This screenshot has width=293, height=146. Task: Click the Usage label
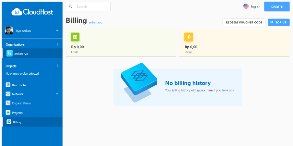pyautogui.click(x=188, y=52)
